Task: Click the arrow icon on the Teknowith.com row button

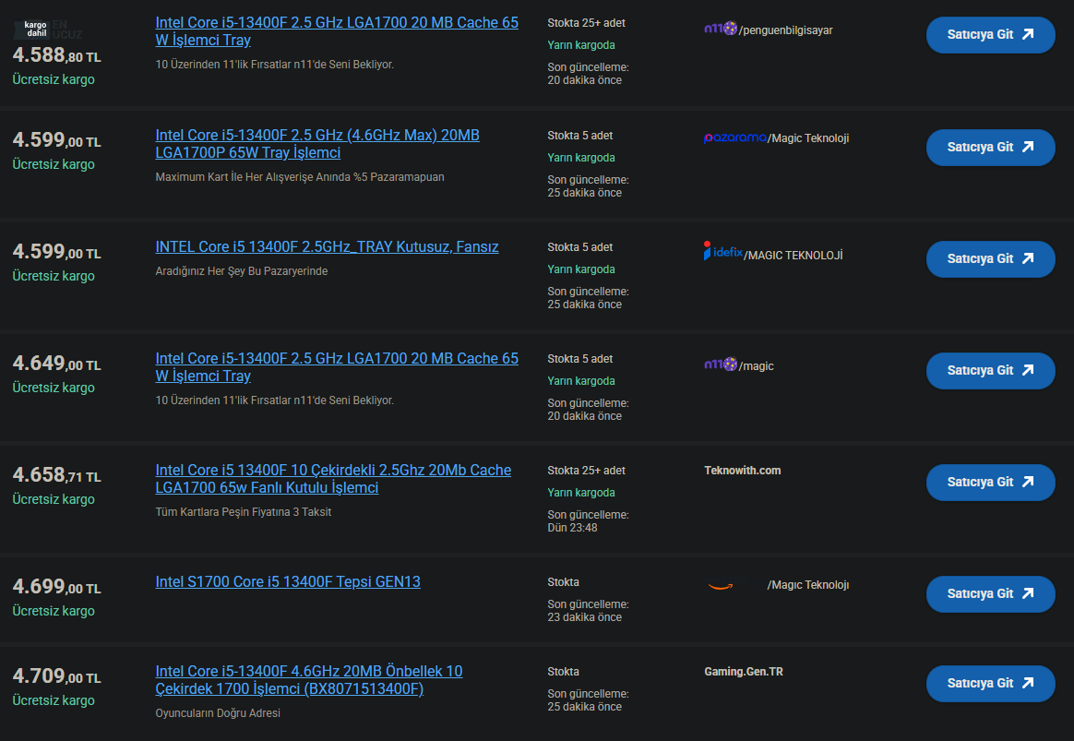Action: (x=1027, y=482)
